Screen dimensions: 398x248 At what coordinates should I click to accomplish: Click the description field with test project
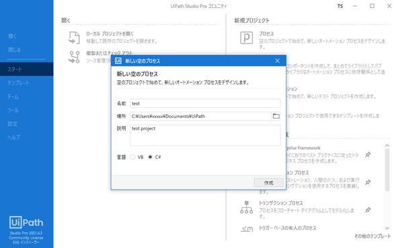[x=205, y=135]
